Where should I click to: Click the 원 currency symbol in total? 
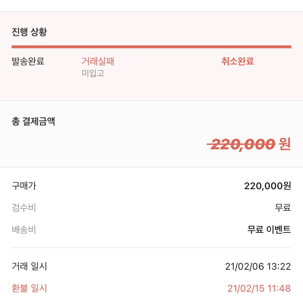pyautogui.click(x=285, y=144)
